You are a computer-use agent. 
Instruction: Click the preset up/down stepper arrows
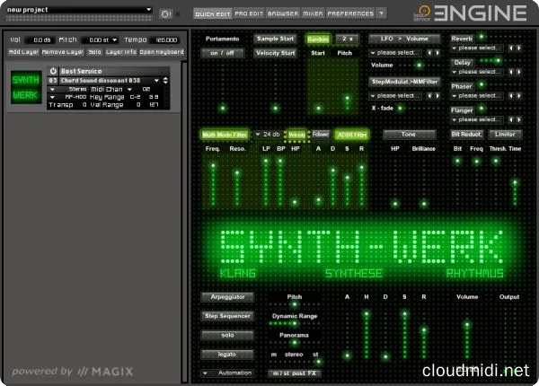pos(165,80)
